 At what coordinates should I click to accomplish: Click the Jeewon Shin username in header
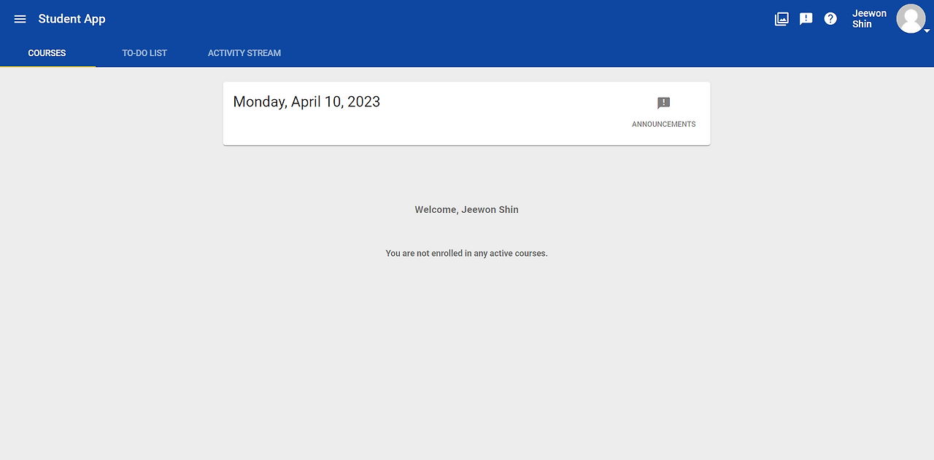(869, 19)
